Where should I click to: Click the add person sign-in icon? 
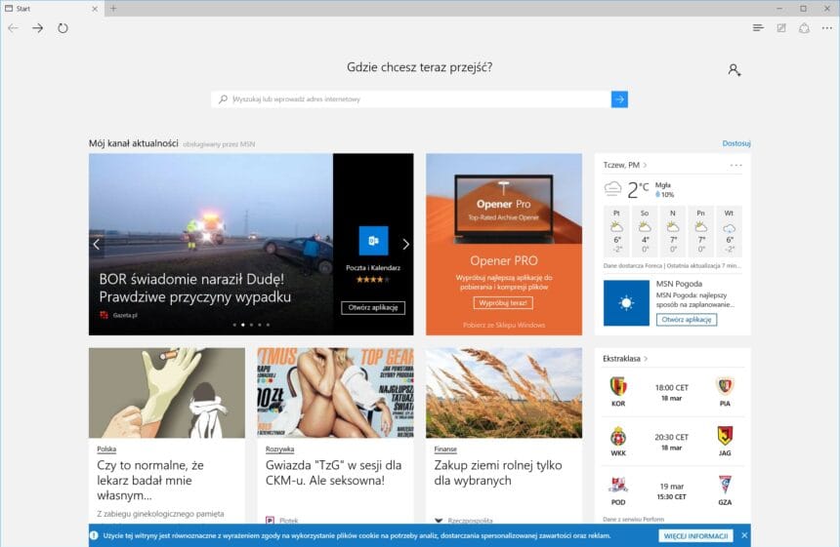coord(735,70)
